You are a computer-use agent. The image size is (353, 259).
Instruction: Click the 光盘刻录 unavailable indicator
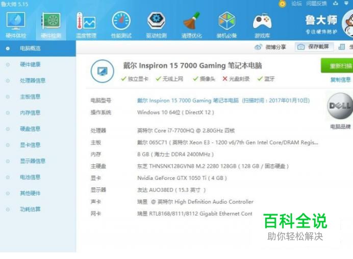point(236,79)
